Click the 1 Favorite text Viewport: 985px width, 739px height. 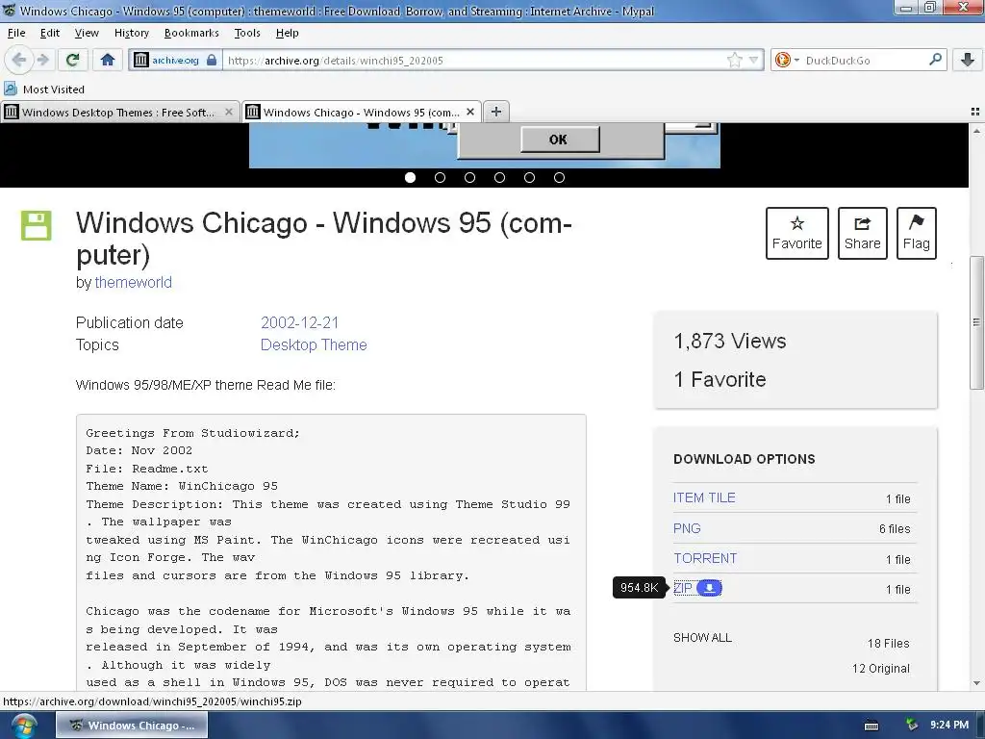(720, 379)
